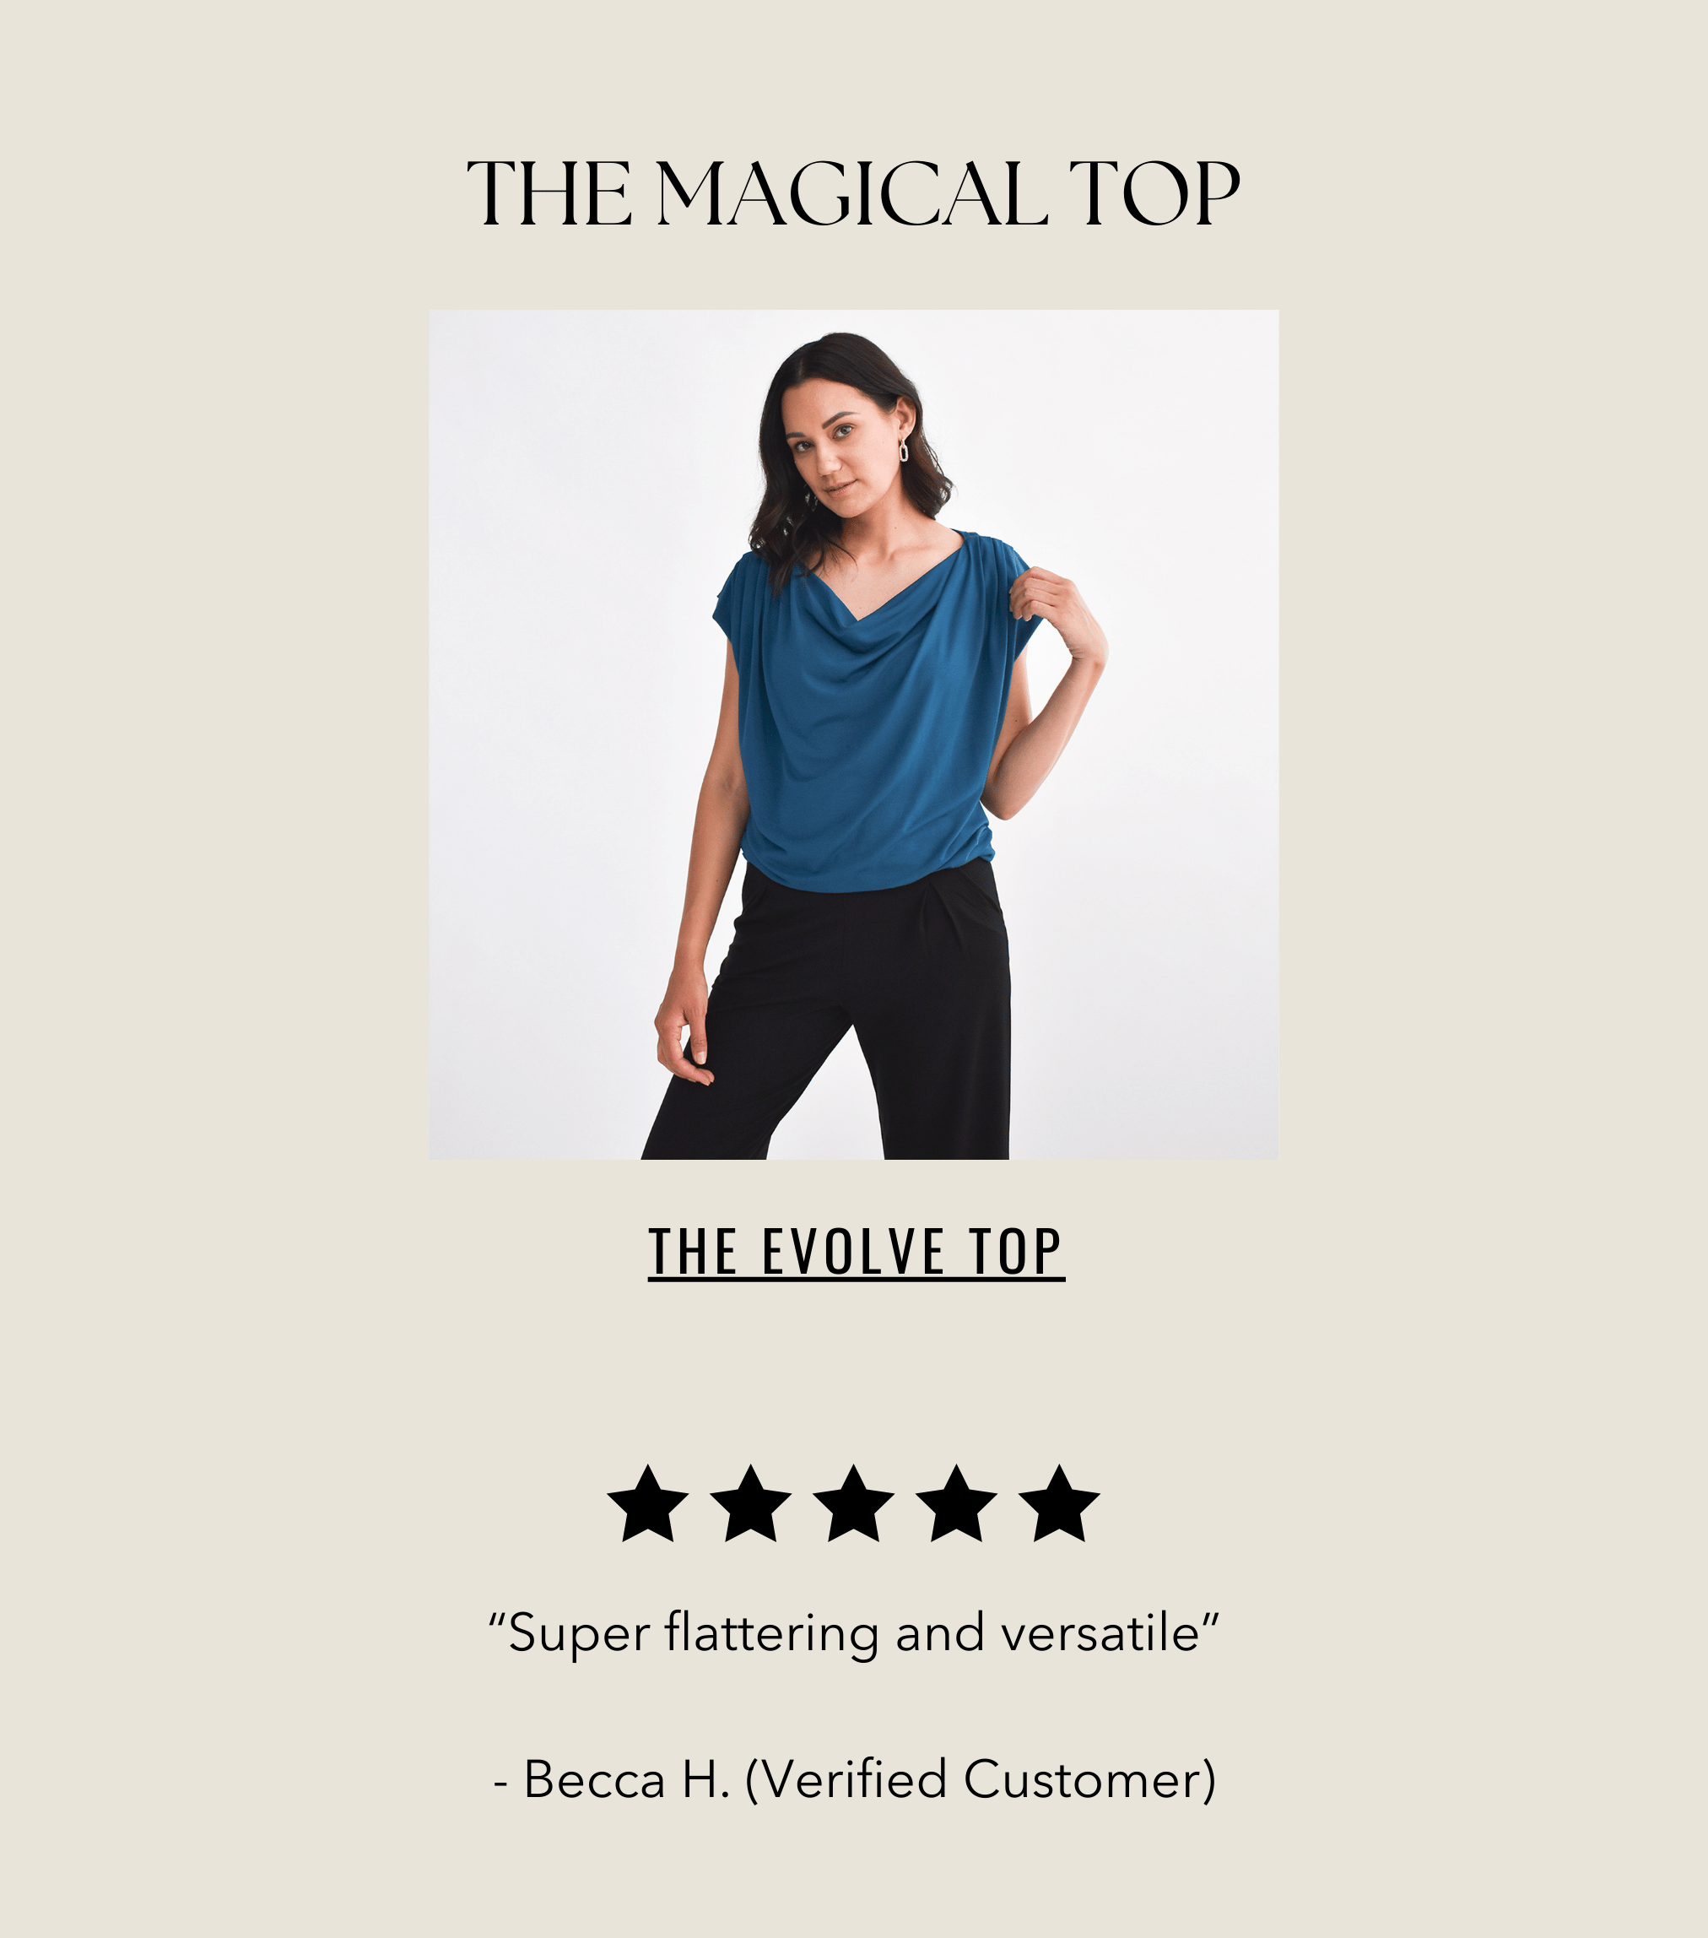This screenshot has width=1708, height=1938.
Task: Click the fifth and last rating star
Action: 1060,1505
